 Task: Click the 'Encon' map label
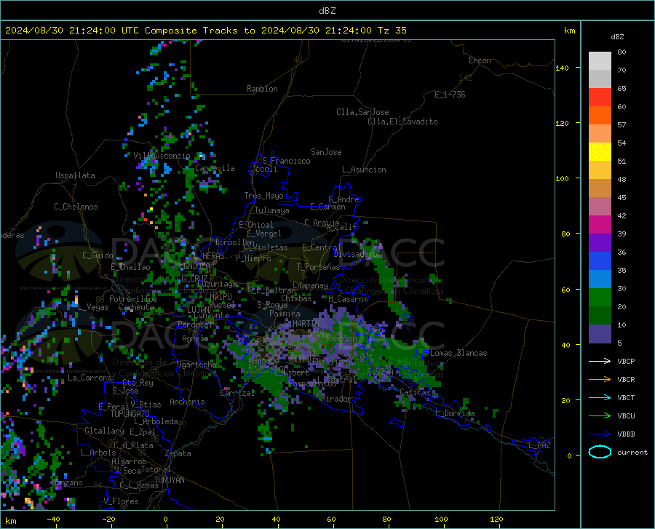click(480, 60)
